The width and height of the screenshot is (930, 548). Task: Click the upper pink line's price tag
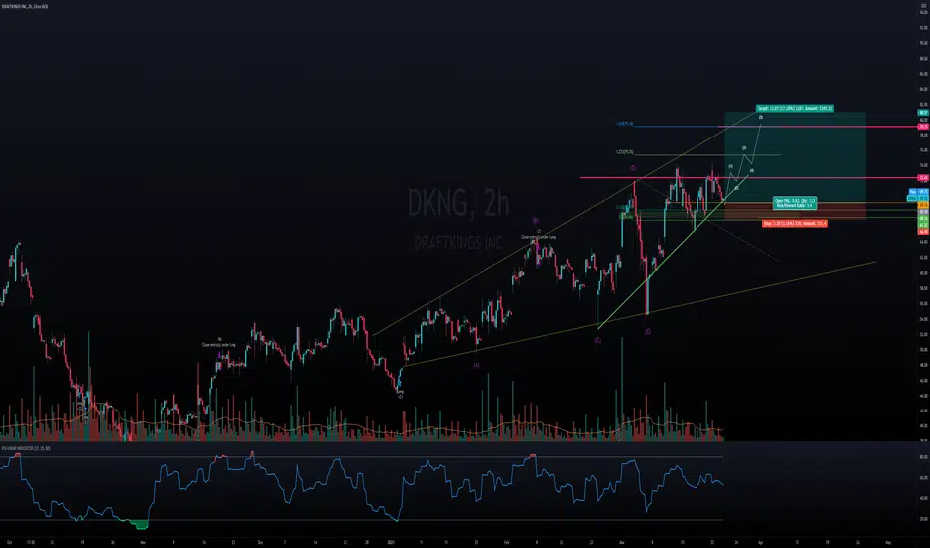pyautogui.click(x=923, y=127)
